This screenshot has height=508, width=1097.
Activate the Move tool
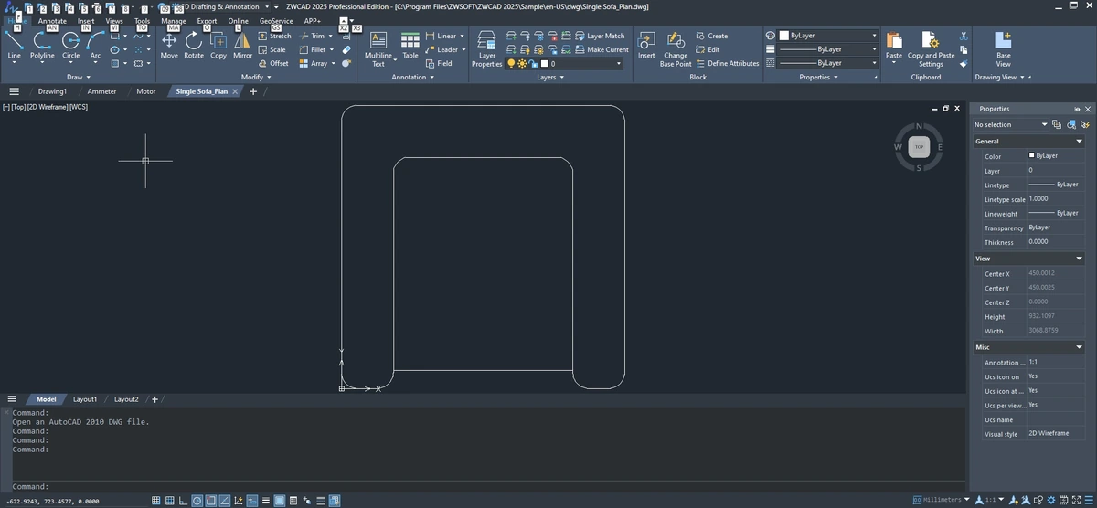coord(169,46)
